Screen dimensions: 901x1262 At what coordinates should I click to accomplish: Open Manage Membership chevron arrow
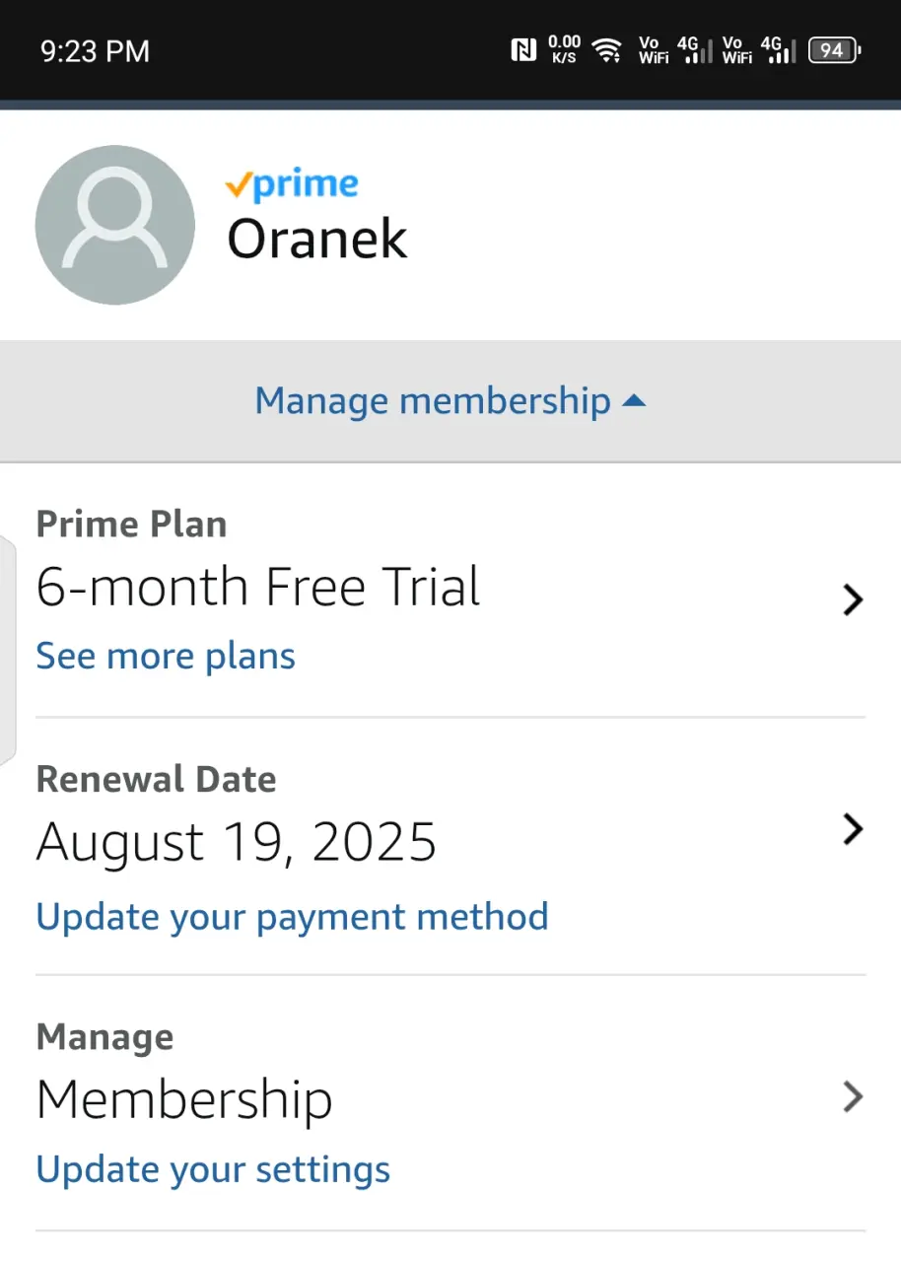(x=853, y=1096)
